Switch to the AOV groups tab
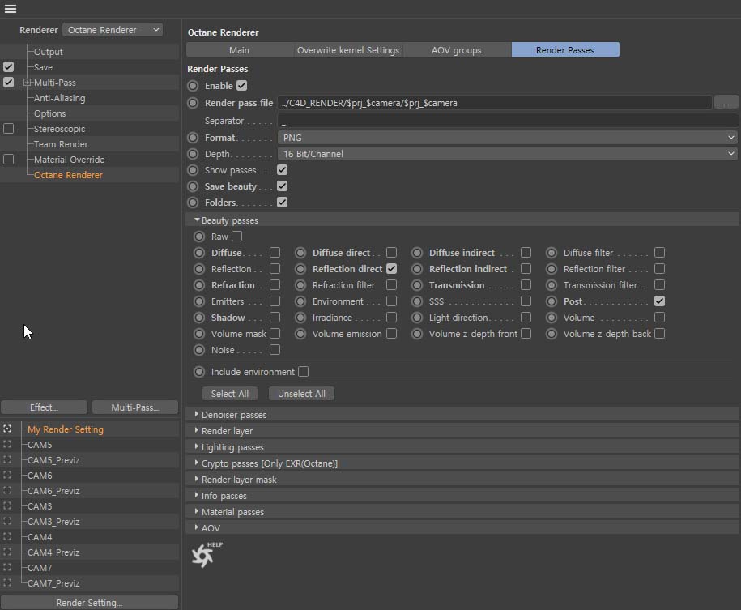741x610 pixels. coord(457,50)
